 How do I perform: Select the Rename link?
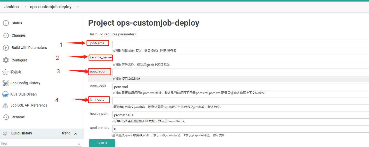[18, 117]
